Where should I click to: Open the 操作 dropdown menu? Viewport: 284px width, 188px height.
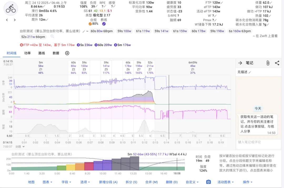coord(247,182)
